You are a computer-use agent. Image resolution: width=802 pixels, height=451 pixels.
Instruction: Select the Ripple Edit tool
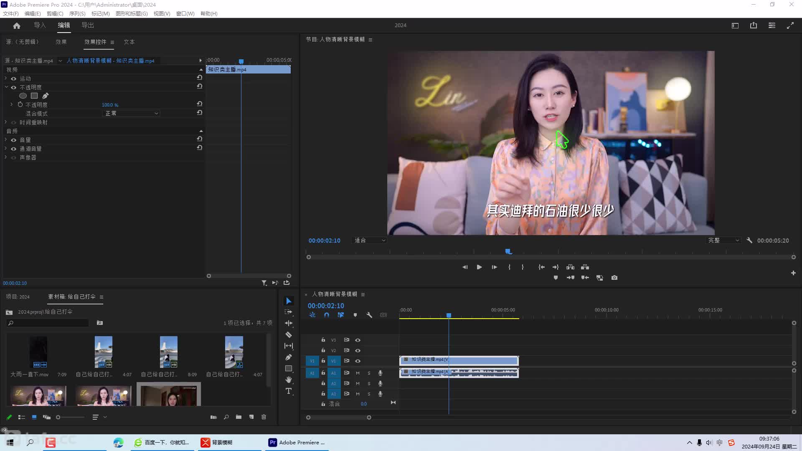pyautogui.click(x=289, y=323)
